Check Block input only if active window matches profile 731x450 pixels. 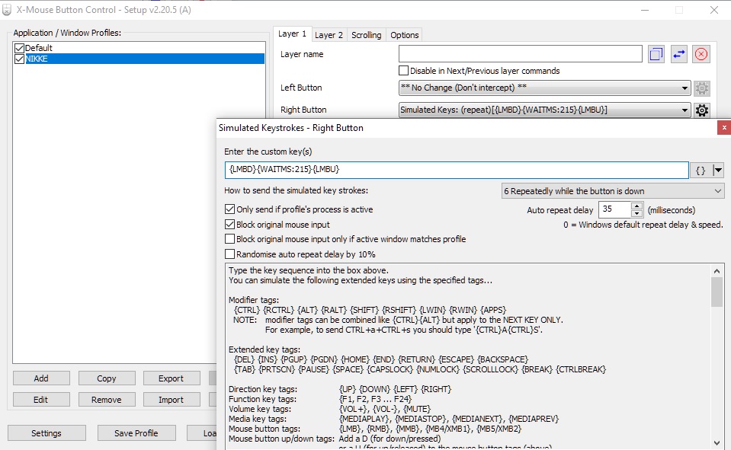pos(229,239)
